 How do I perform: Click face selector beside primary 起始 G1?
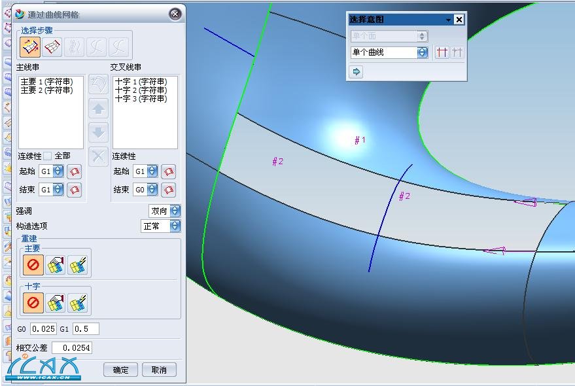(x=75, y=171)
